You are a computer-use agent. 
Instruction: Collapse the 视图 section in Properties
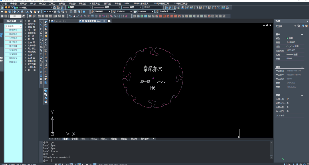(302, 67)
